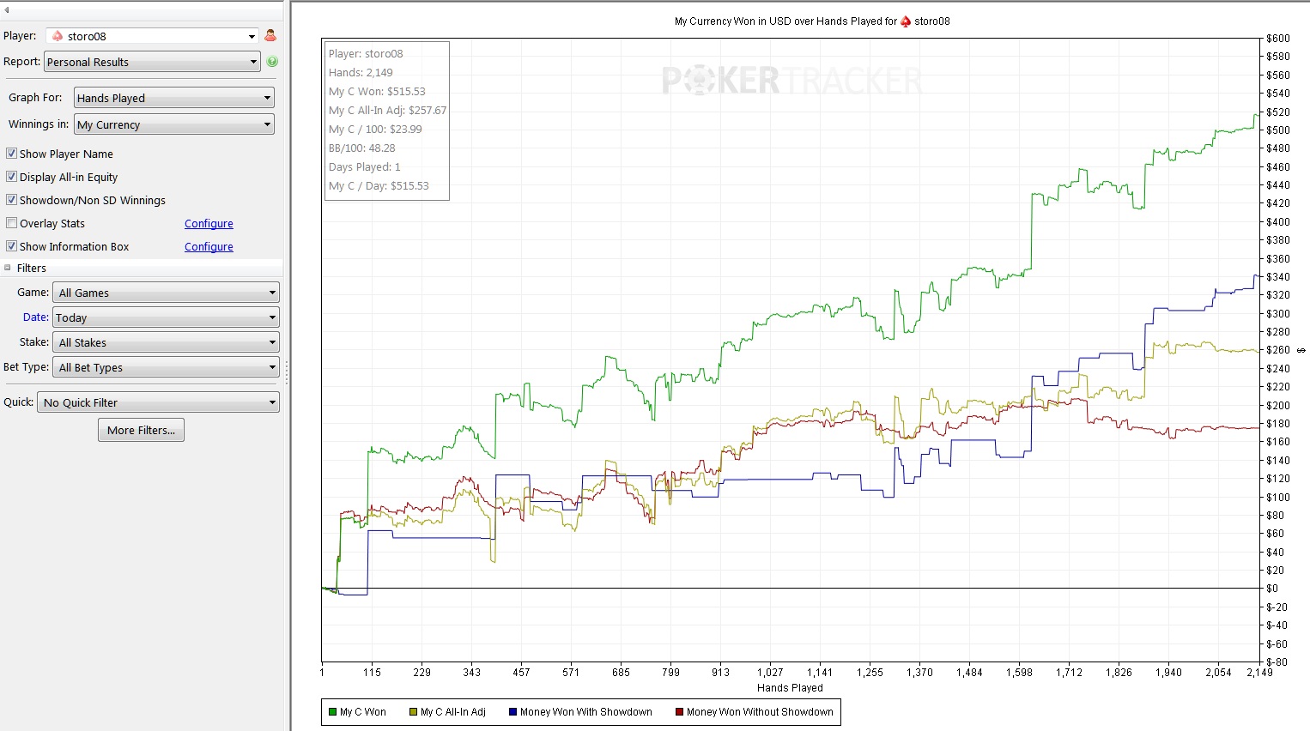Toggle the Showdown/Non SD Winnings checkbox
1310x731 pixels.
click(12, 200)
